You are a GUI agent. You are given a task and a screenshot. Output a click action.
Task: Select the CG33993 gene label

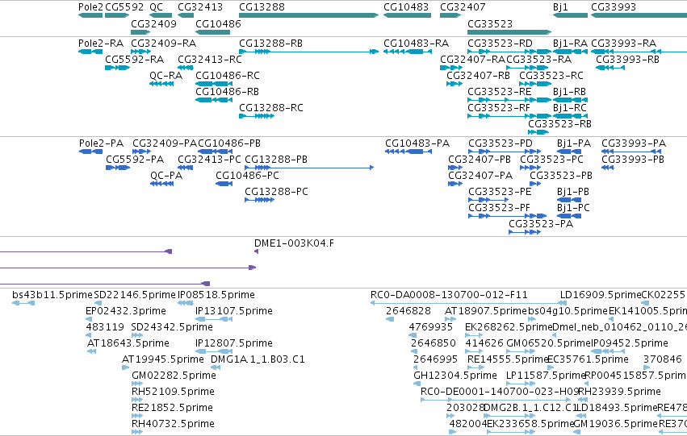click(x=614, y=7)
